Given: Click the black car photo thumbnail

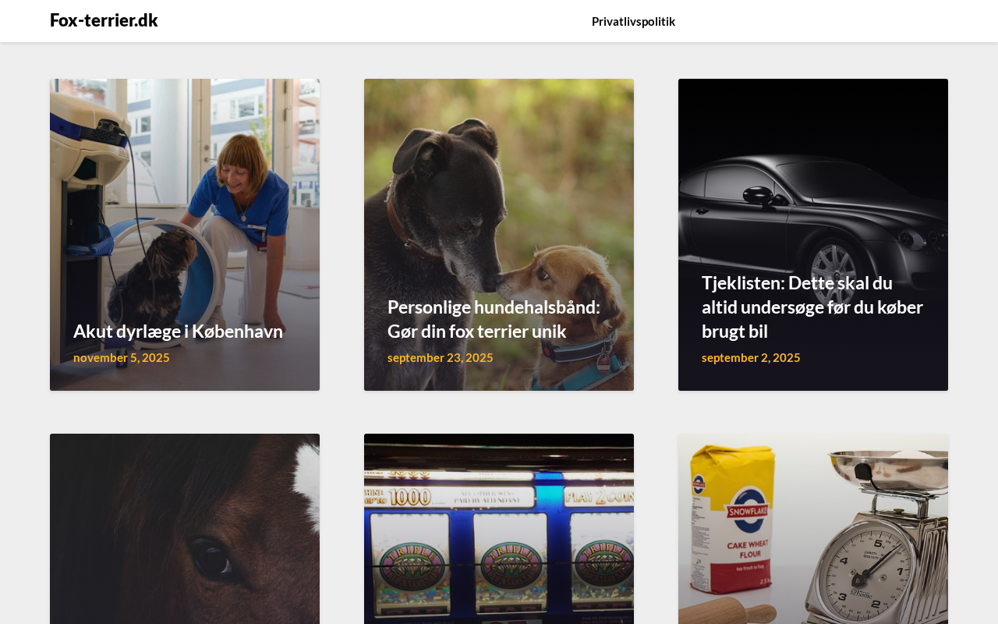Looking at the screenshot, I should click(x=813, y=235).
